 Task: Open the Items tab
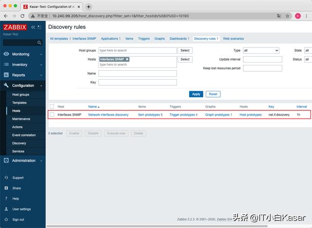pyautogui.click(x=129, y=39)
